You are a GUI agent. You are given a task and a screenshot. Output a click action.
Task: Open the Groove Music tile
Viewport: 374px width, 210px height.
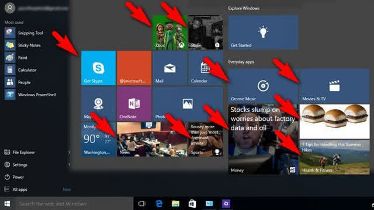[x=263, y=86]
